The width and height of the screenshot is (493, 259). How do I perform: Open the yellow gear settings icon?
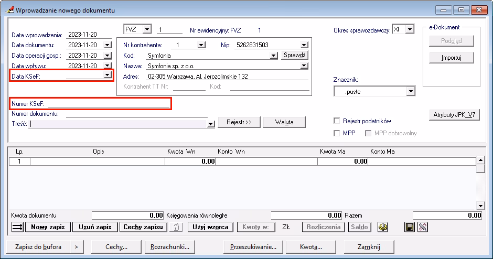[x=383, y=227]
